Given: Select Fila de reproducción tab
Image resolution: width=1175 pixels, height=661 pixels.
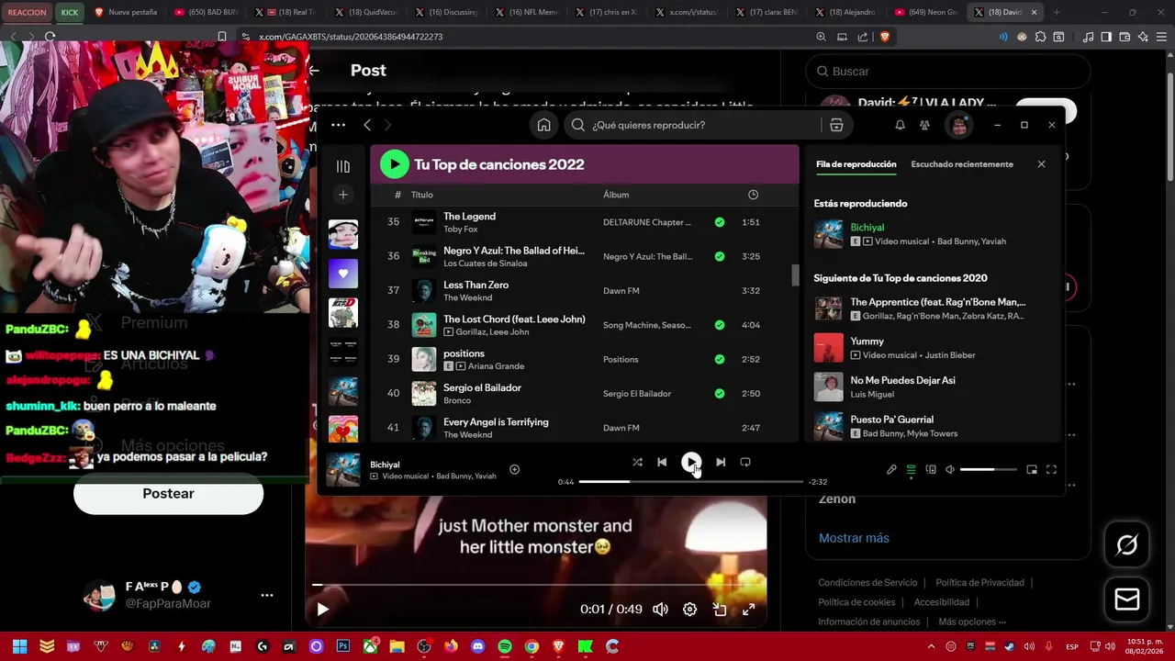Looking at the screenshot, I should [856, 164].
